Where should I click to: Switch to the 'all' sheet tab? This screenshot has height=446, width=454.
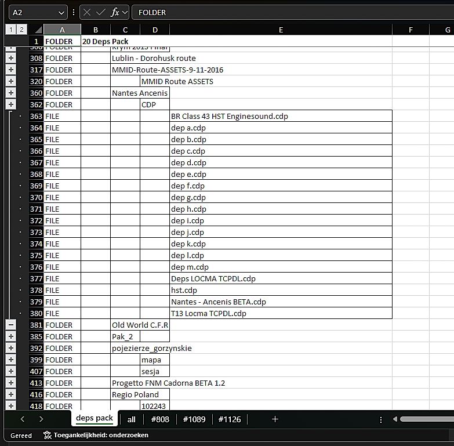pyautogui.click(x=132, y=419)
